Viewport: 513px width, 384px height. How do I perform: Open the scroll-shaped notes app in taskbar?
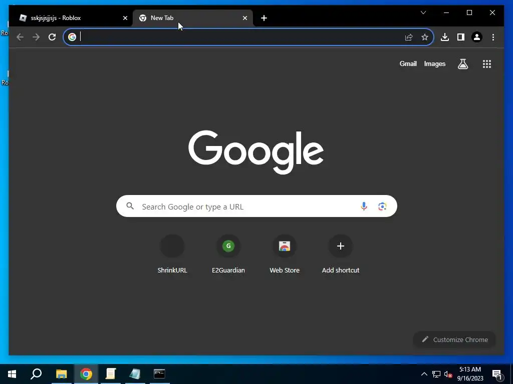click(111, 374)
